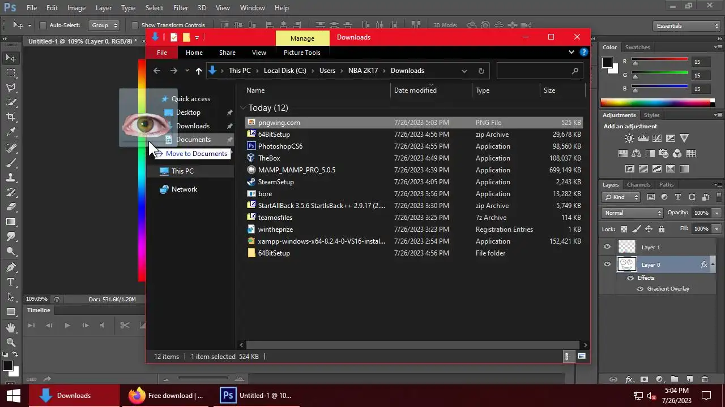The height and width of the screenshot is (407, 725).
Task: Collapse the Today (12) group
Action: click(x=243, y=107)
